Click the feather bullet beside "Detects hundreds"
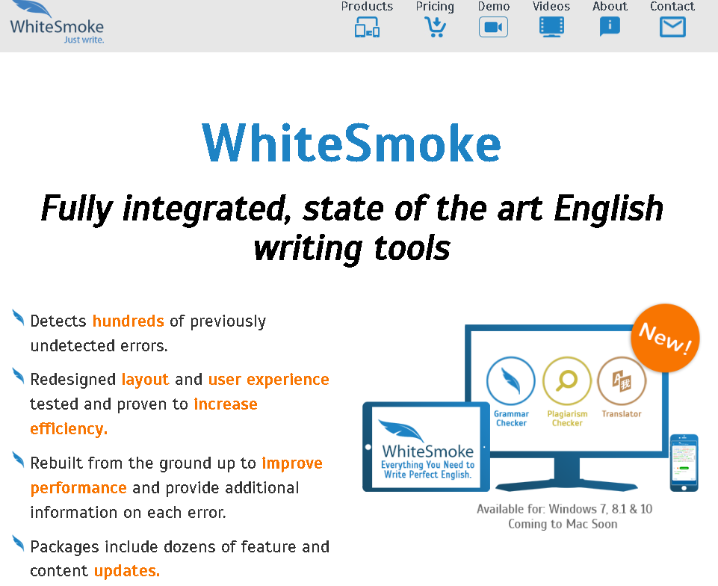The image size is (718, 586). pyautogui.click(x=18, y=318)
